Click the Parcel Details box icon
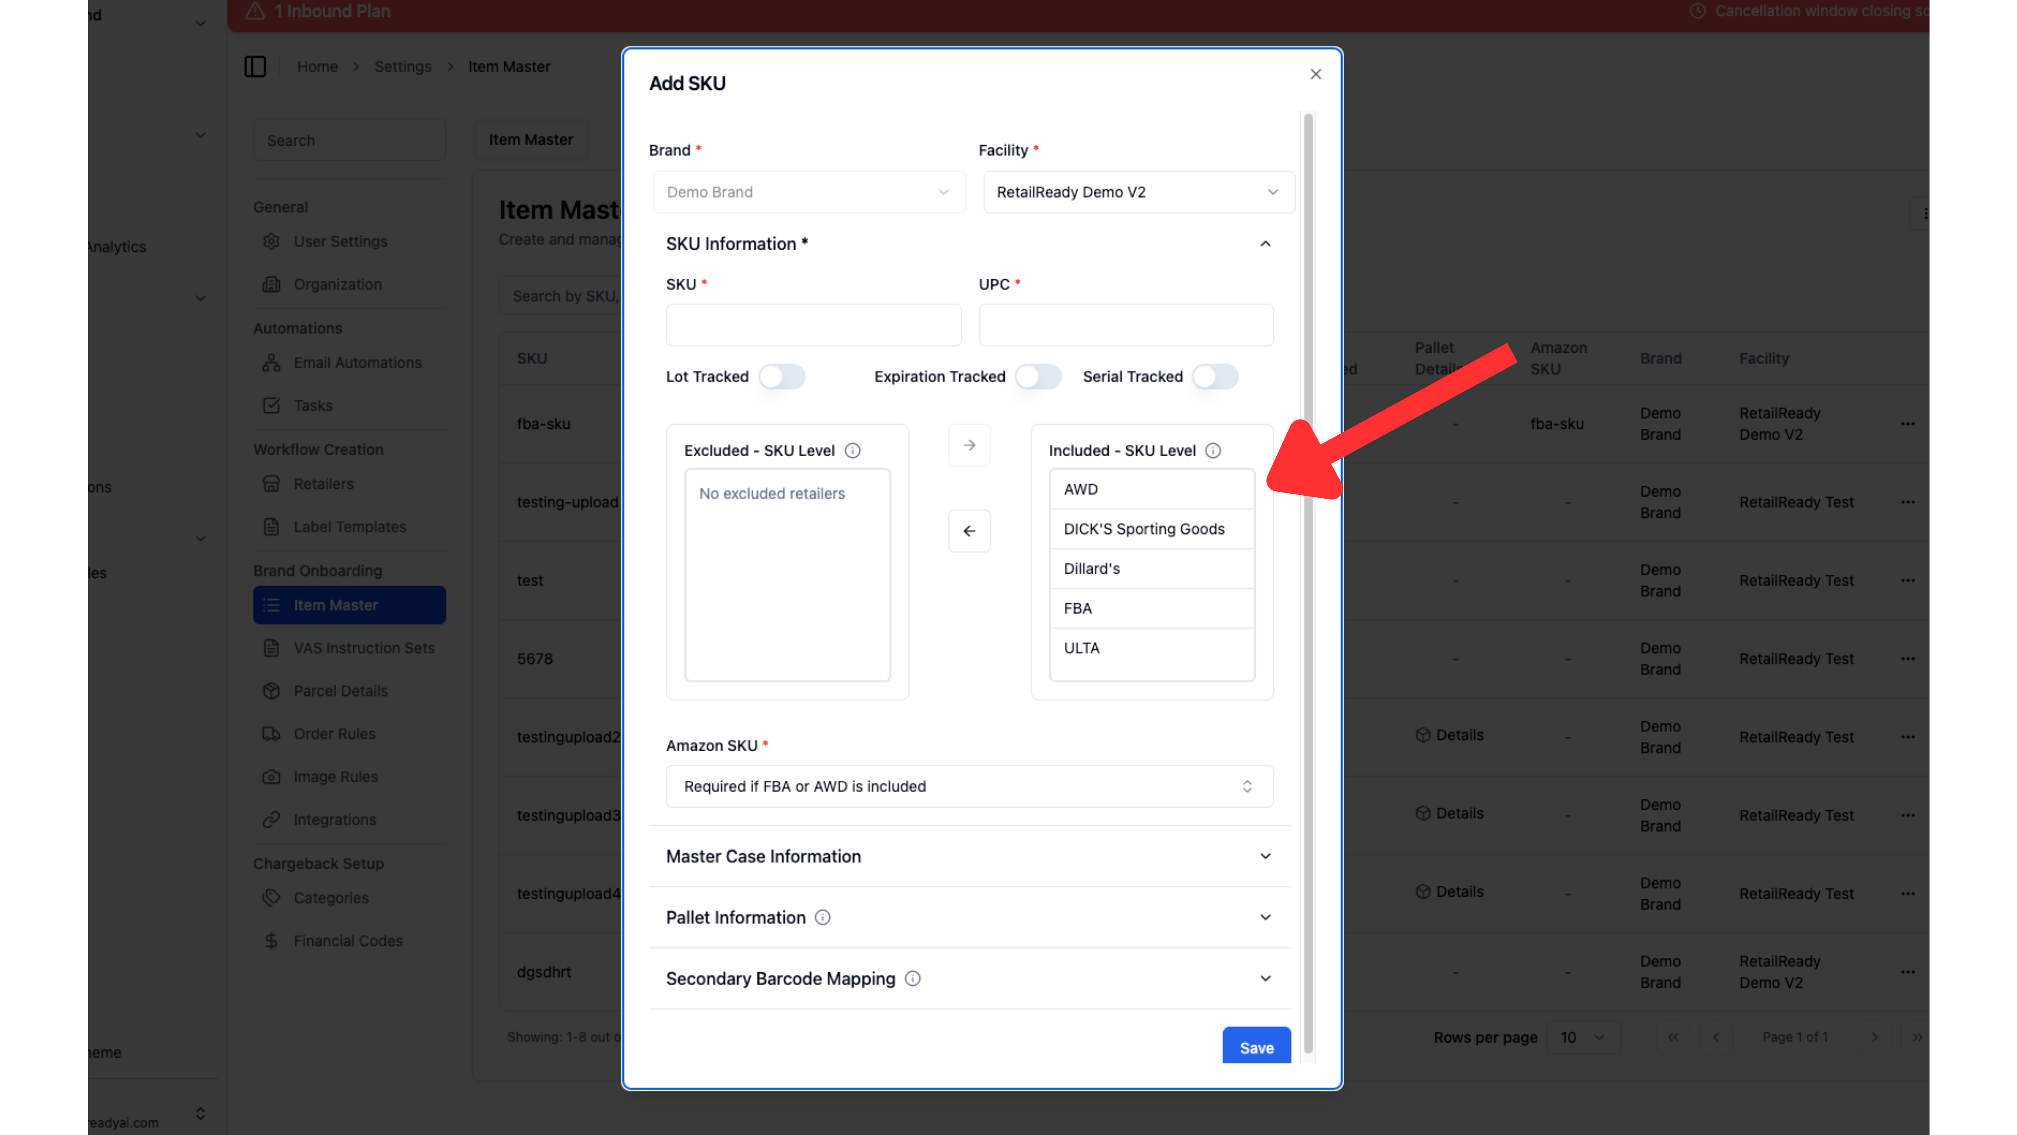2017x1135 pixels. point(271,691)
